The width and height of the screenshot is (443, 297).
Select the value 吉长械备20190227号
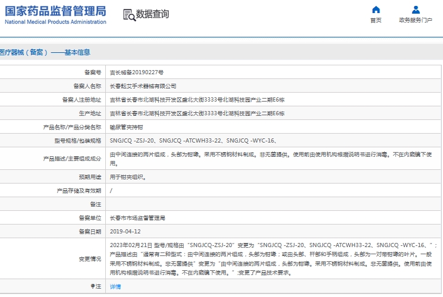tap(136, 72)
